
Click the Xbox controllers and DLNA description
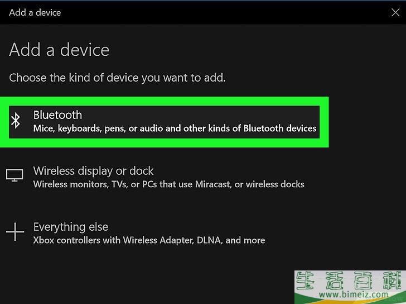[x=149, y=240]
